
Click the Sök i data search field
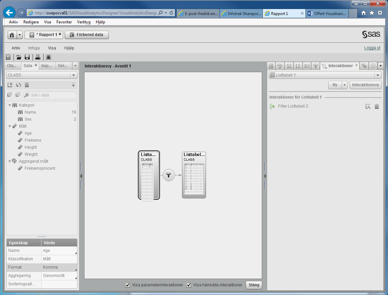pyautogui.click(x=50, y=95)
